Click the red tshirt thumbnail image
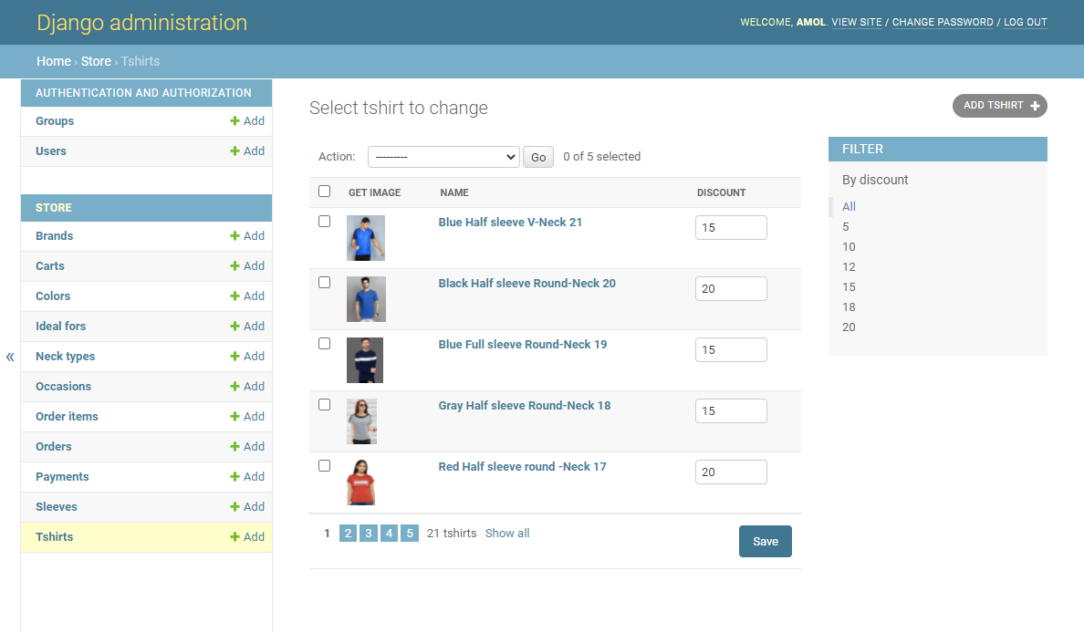The width and height of the screenshot is (1084, 633). point(360,482)
